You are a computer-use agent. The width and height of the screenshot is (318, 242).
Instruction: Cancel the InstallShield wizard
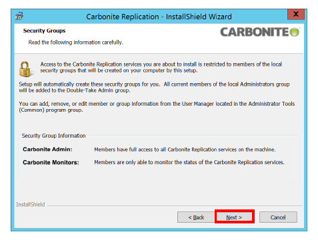pos(278,217)
